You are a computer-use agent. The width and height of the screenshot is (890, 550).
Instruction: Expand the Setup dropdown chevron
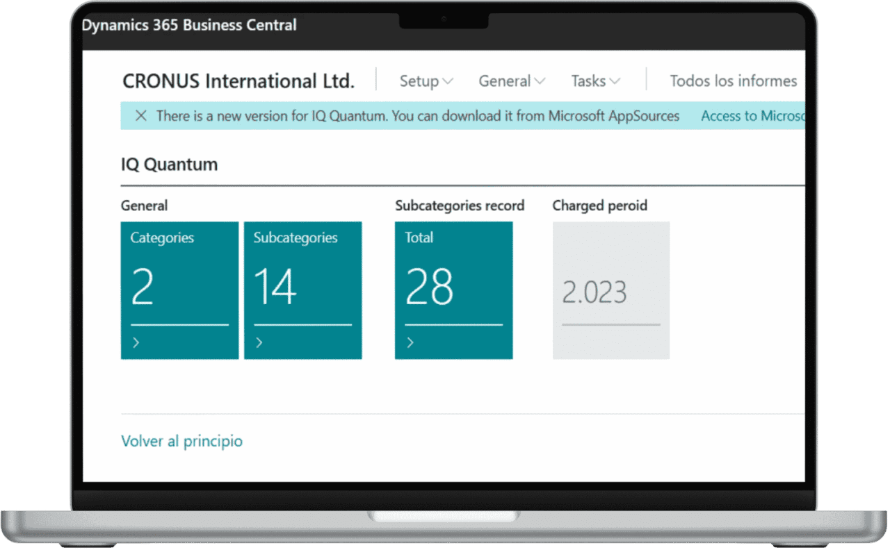(448, 82)
